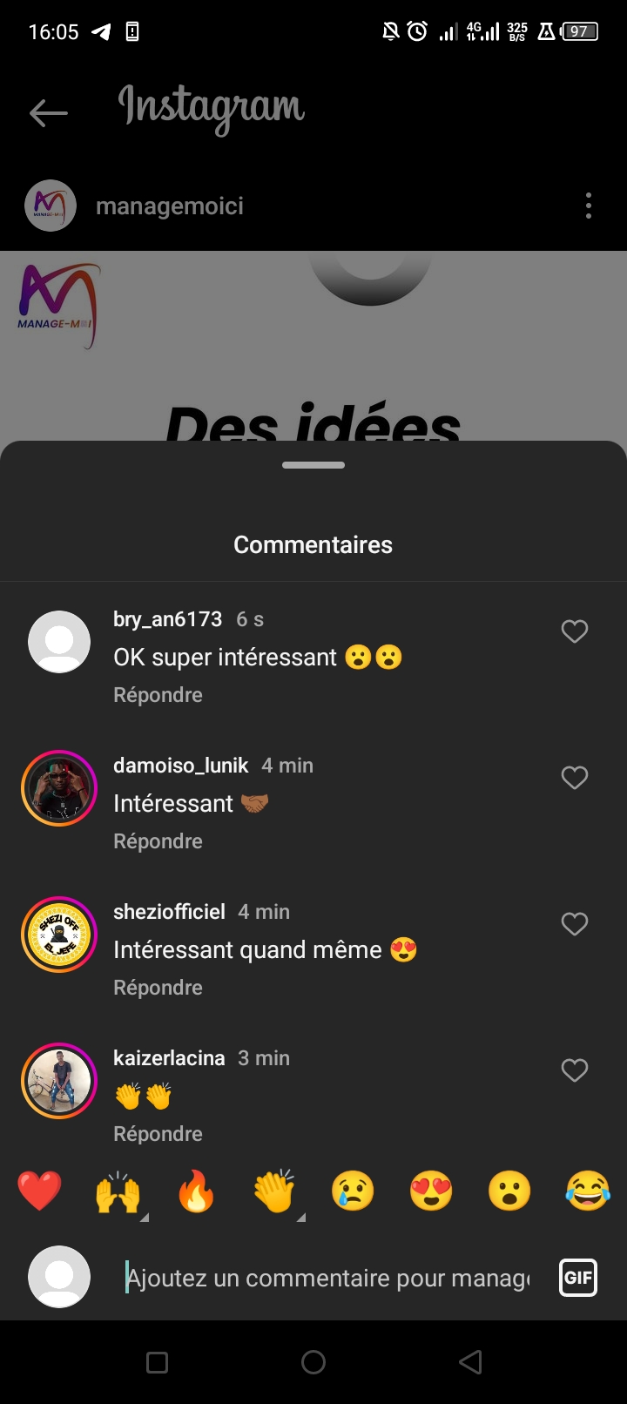Expand raised hands emoji skin tone options
This screenshot has height=1404, width=627.
pos(143,1216)
